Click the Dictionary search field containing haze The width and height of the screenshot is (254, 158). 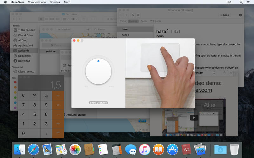(x=231, y=15)
